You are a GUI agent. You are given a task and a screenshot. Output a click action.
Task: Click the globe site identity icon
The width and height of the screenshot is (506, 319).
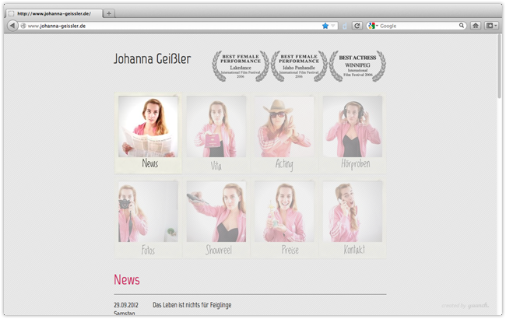click(23, 26)
